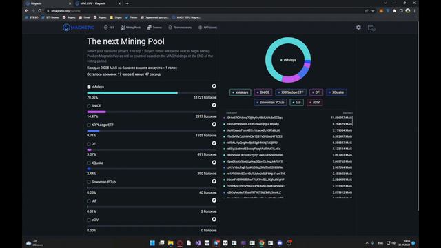Open the browser extensions puzzle icon
Viewport: 441px width, 248px height.
point(394,11)
